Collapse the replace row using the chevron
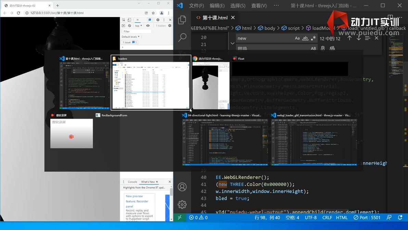The image size is (408, 230). (232, 43)
